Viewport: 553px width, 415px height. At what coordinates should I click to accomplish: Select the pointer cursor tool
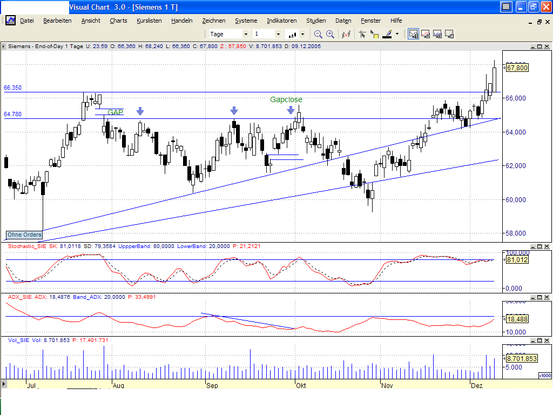point(363,34)
